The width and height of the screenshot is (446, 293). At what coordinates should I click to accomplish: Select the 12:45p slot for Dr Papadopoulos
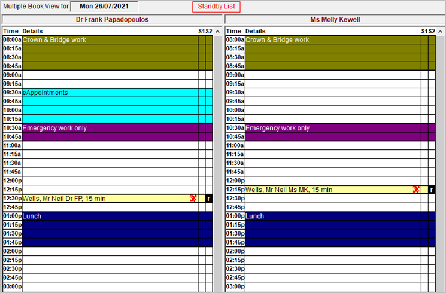click(110, 207)
